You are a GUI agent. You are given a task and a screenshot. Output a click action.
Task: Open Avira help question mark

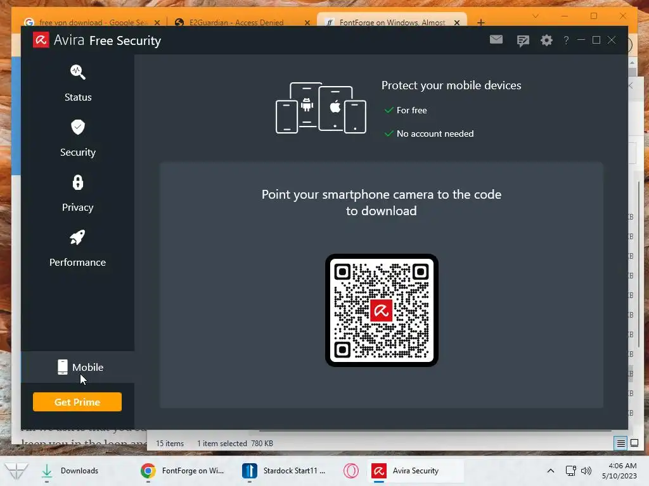(x=566, y=40)
